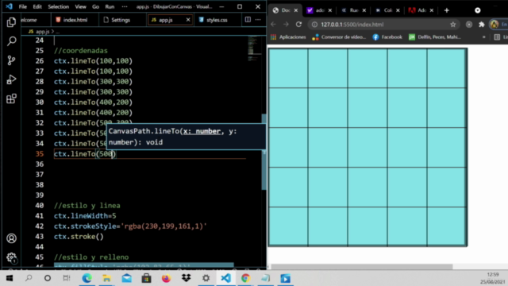Screen dimensions: 508x286
Task: Click the Chrome address bar URL
Action: [x=352, y=25]
